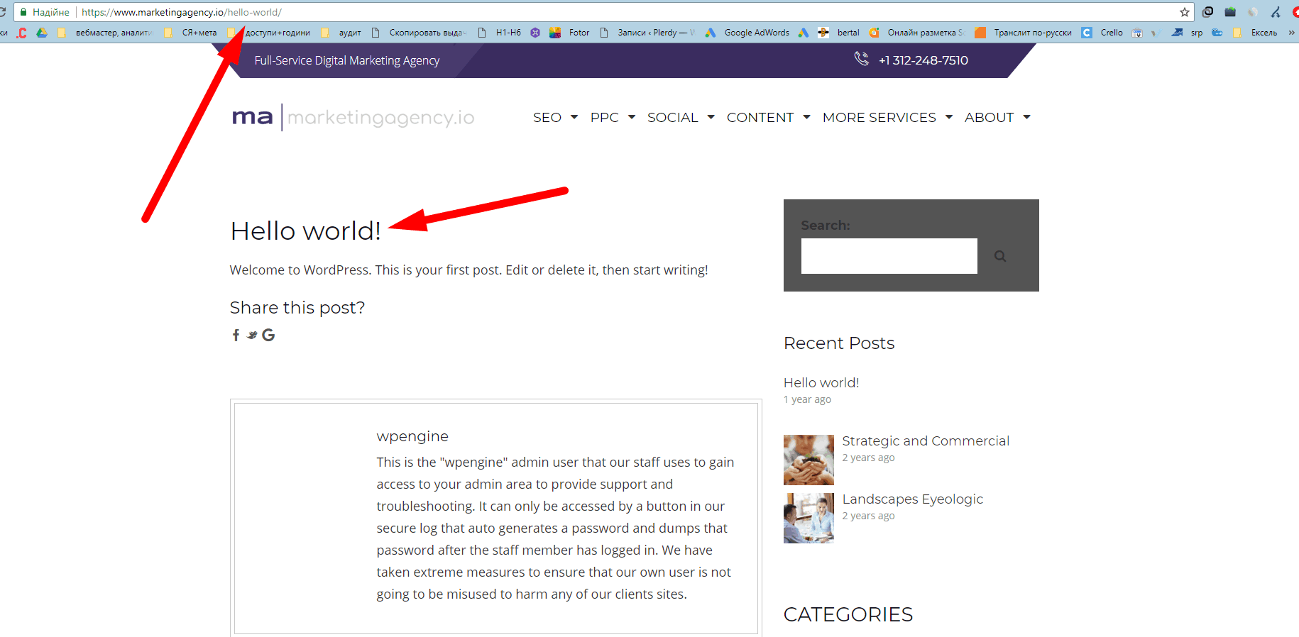Click the green secure padlock icon
The width and height of the screenshot is (1299, 637).
[23, 12]
